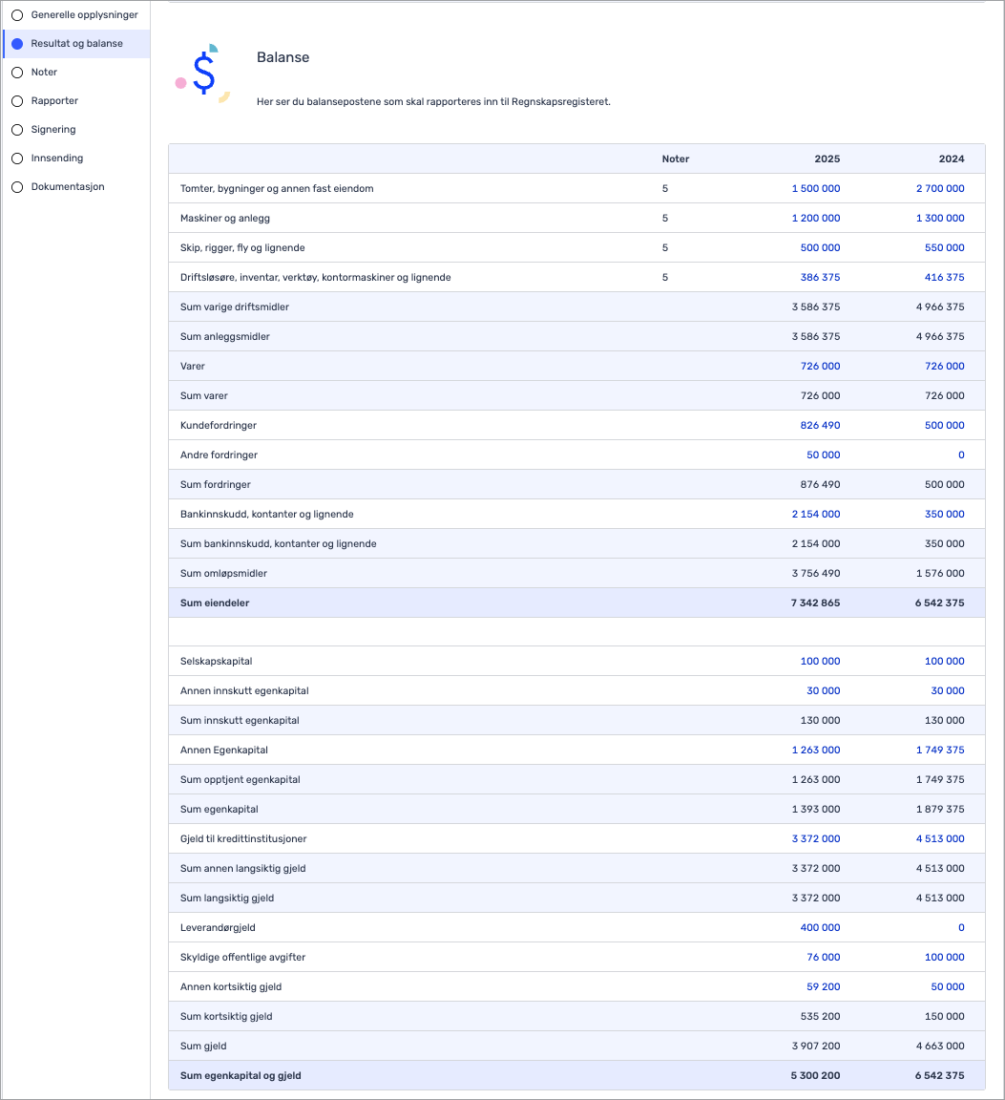Open 2025 Bankinnskudd amount 2 154 000
The image size is (1005, 1100).
(815, 515)
